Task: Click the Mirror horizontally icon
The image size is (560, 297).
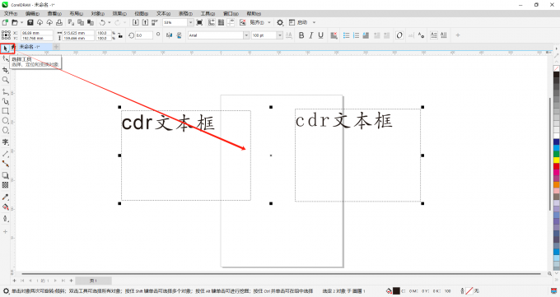Action: (x=170, y=35)
